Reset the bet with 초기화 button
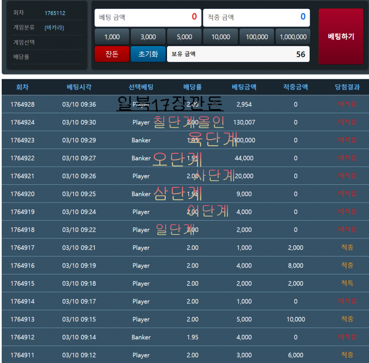The height and width of the screenshot is (363, 369). pyautogui.click(x=148, y=54)
